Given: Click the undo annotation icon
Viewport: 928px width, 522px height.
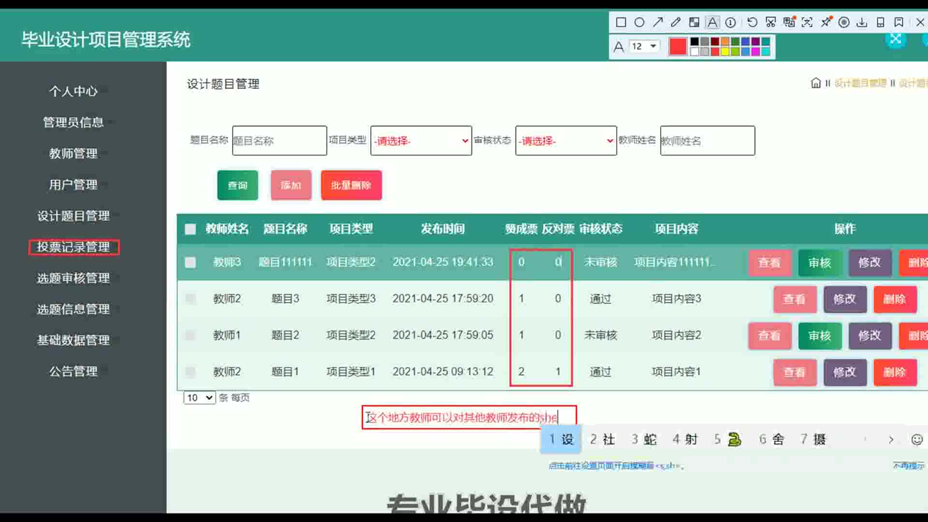Looking at the screenshot, I should coord(752,22).
